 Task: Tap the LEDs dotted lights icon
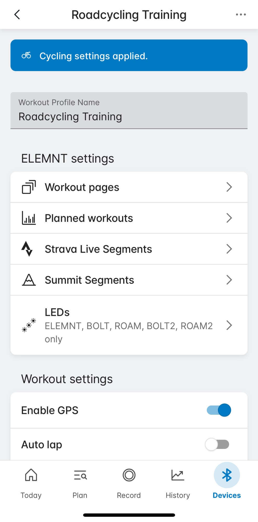point(29,325)
